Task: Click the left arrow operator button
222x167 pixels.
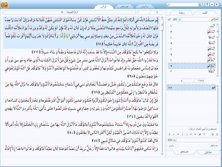Action: pyautogui.click(x=195, y=134)
